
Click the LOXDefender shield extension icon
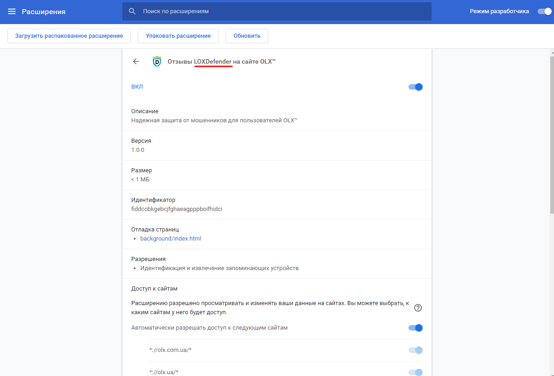tap(157, 61)
